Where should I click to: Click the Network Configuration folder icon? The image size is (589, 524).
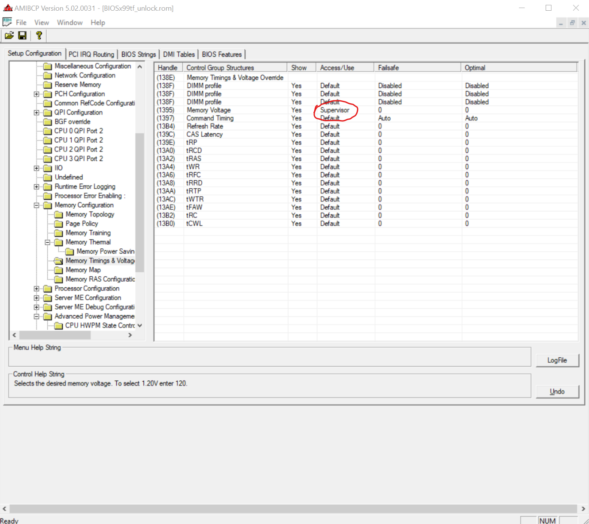pos(48,75)
